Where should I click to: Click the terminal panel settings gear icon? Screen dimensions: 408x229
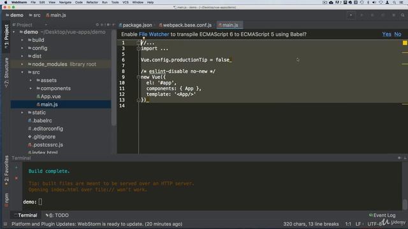click(x=399, y=158)
